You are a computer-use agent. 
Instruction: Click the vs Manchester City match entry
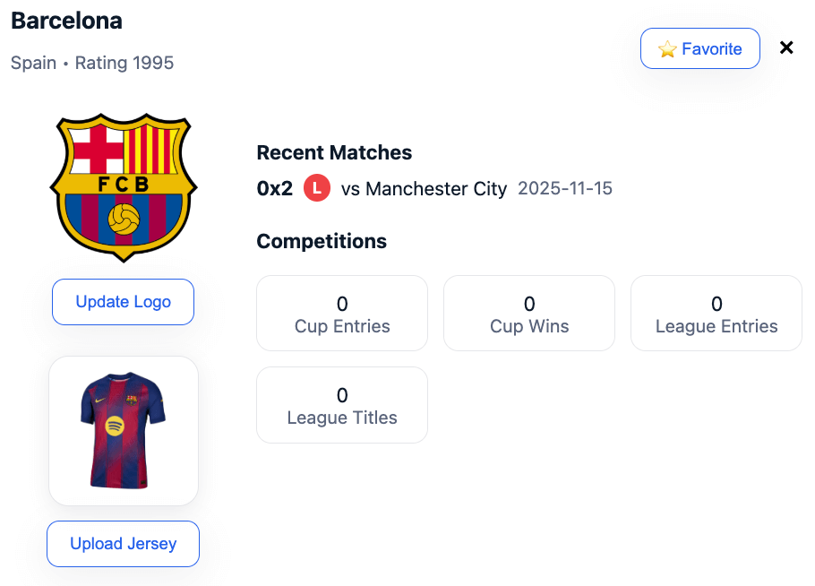(423, 189)
